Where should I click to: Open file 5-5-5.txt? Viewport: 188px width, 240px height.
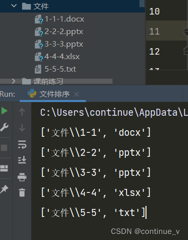point(60,69)
